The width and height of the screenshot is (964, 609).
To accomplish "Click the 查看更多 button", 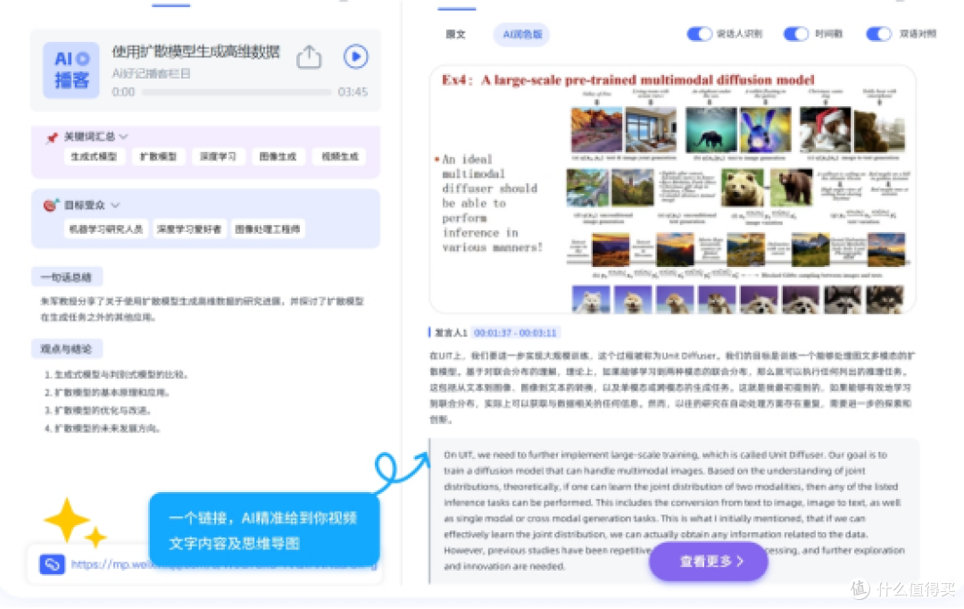I will (709, 562).
